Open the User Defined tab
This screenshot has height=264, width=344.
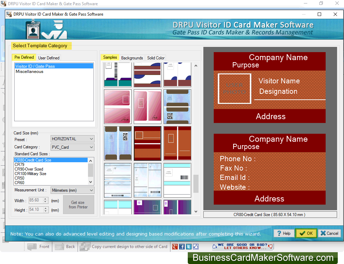(x=49, y=58)
